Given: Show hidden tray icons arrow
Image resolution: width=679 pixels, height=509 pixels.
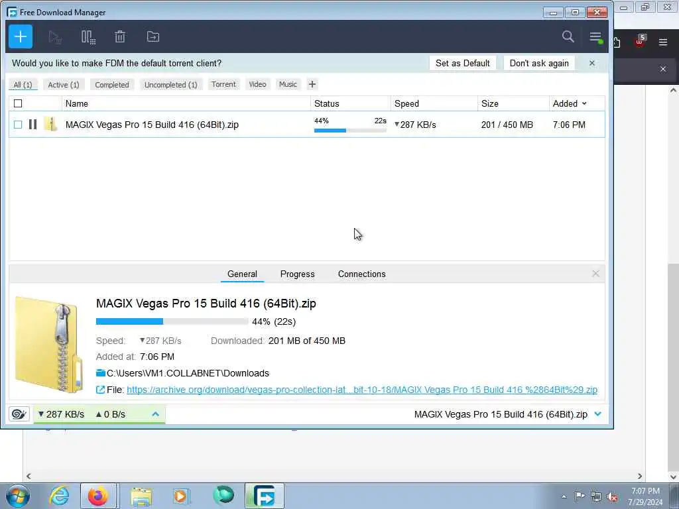Looking at the screenshot, I should pos(564,497).
